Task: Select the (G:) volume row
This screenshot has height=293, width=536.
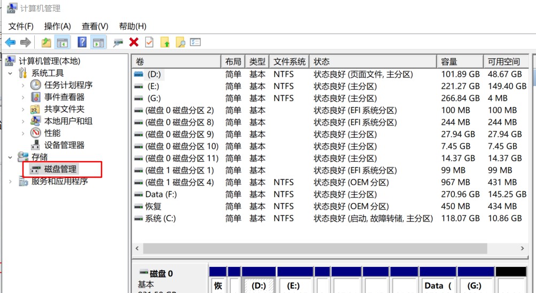Action: click(330, 98)
